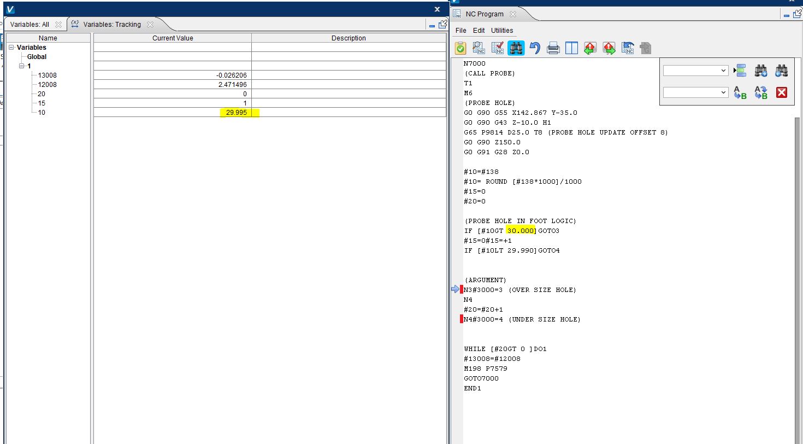Collapse the Variables tree root node
The width and height of the screenshot is (803, 444).
pos(11,48)
